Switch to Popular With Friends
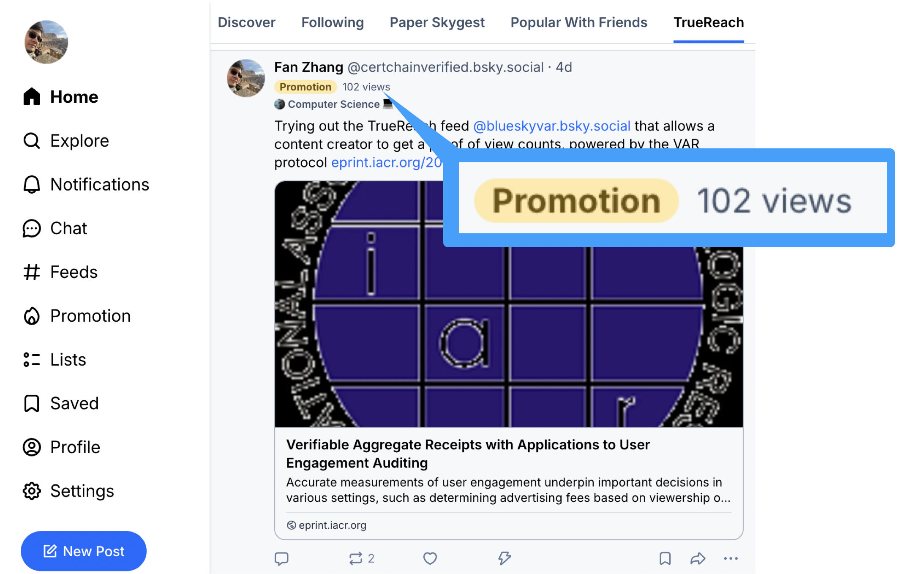Screen dimensions: 900x574 578,22
